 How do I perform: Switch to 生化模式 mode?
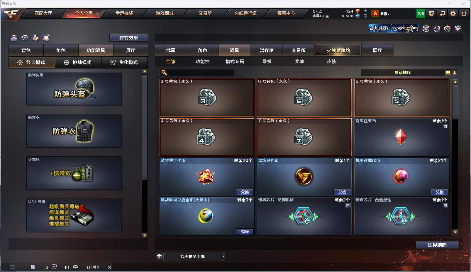pos(125,62)
